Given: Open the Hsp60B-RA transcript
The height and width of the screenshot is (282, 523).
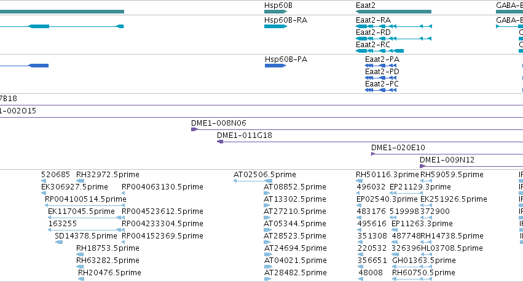Looking at the screenshot, I should tap(275, 26).
